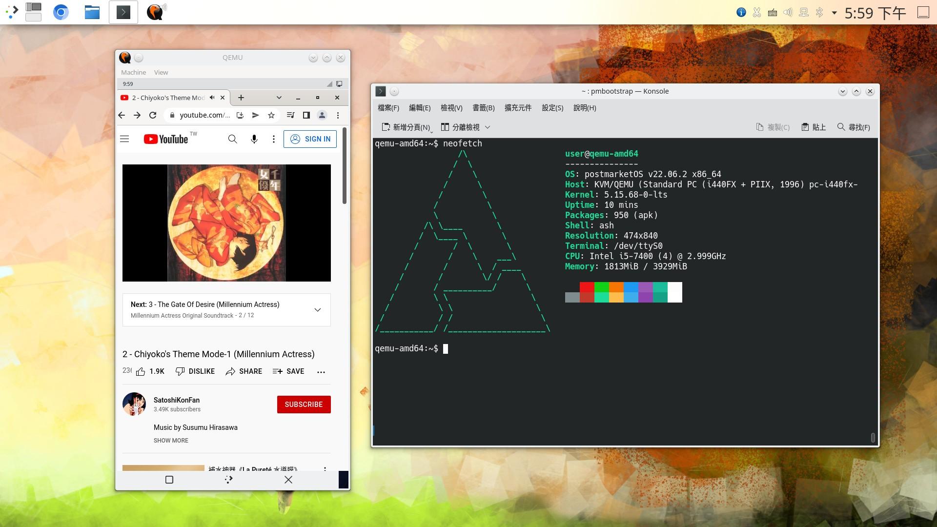Close the Chiyoko's Theme browser tab
Viewport: 937px width, 527px height.
[x=223, y=98]
